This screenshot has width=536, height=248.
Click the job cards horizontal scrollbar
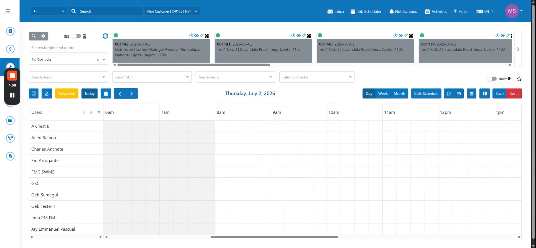tap(194, 65)
